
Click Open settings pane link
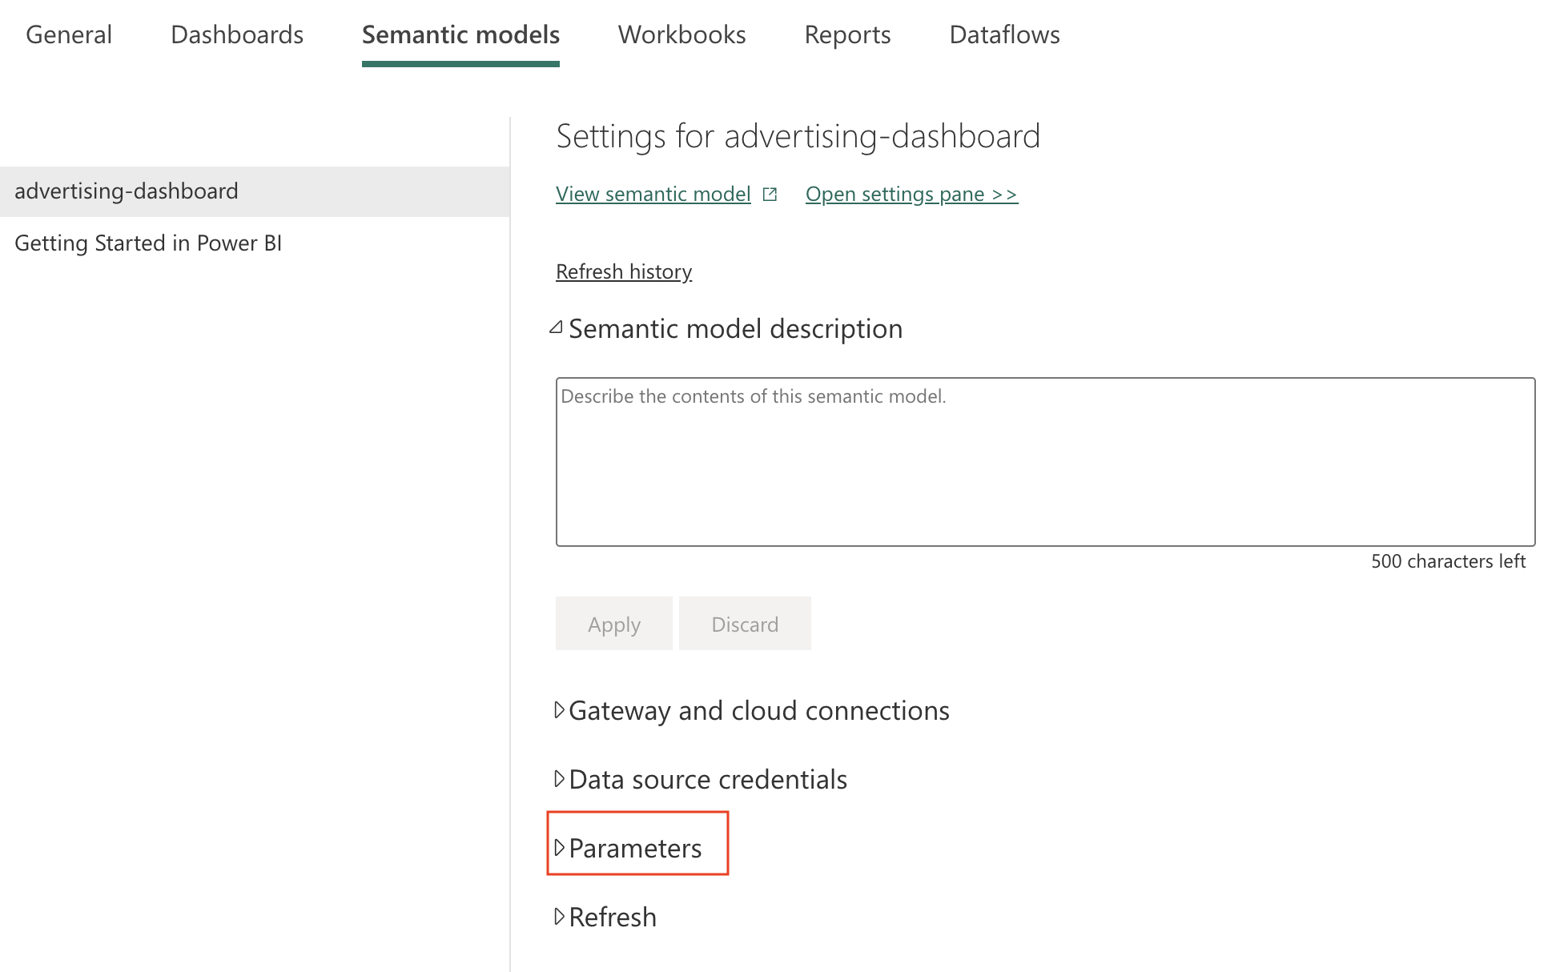pyautogui.click(x=911, y=194)
